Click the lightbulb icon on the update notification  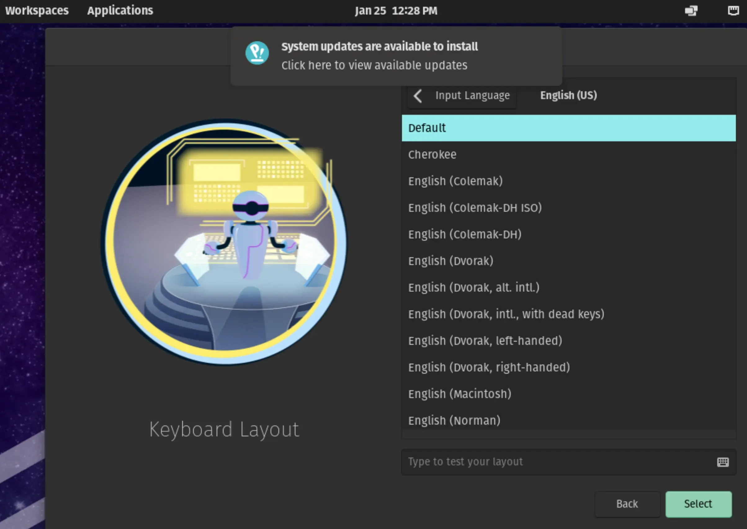click(x=257, y=53)
